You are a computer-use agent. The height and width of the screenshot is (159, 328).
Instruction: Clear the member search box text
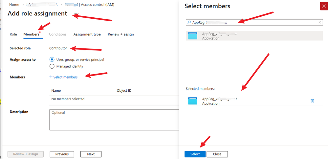tap(320, 22)
